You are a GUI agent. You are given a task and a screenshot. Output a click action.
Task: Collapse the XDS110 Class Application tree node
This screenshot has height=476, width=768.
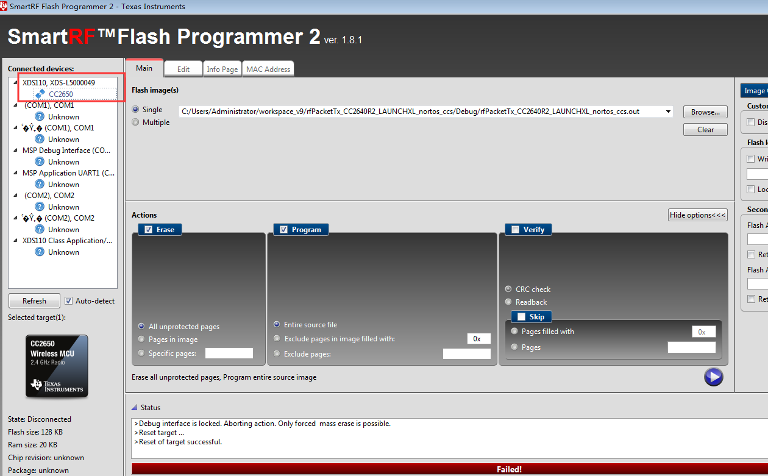15,240
